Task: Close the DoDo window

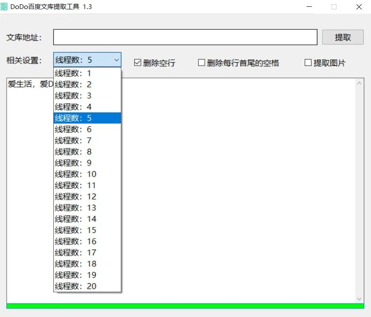Action: pyautogui.click(x=359, y=7)
